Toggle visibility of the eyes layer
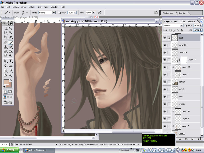The width and height of the screenshot is (204, 153). (164, 97)
